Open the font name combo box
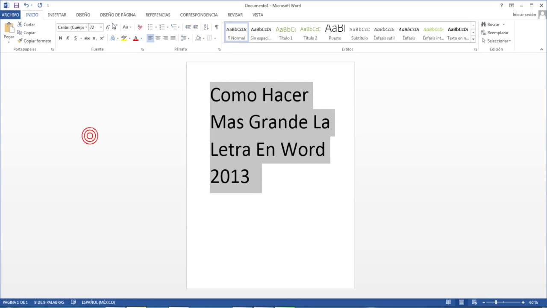Viewport: 547px width, 308px height. (x=73, y=27)
